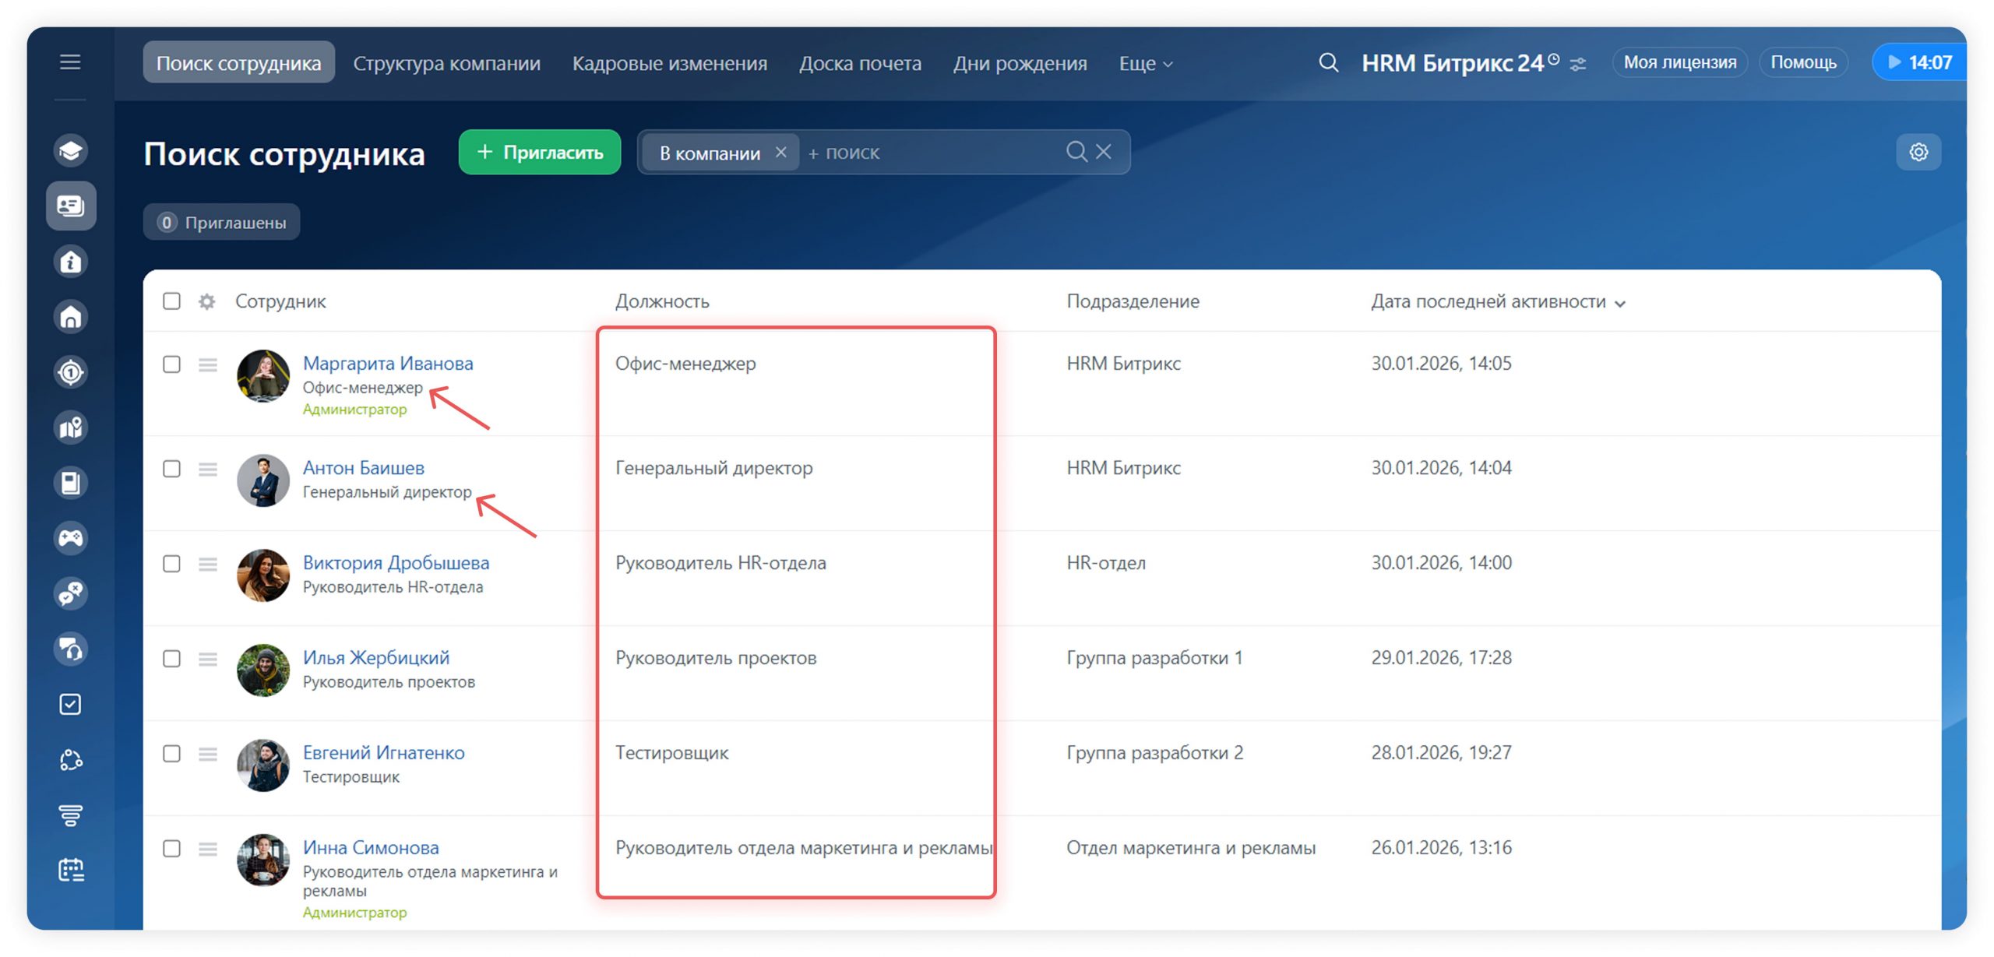
Task: Open the Дни рождения tab
Action: coord(1020,63)
